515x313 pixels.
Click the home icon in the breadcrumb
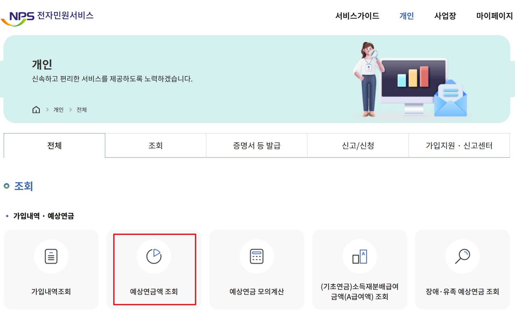[36, 109]
